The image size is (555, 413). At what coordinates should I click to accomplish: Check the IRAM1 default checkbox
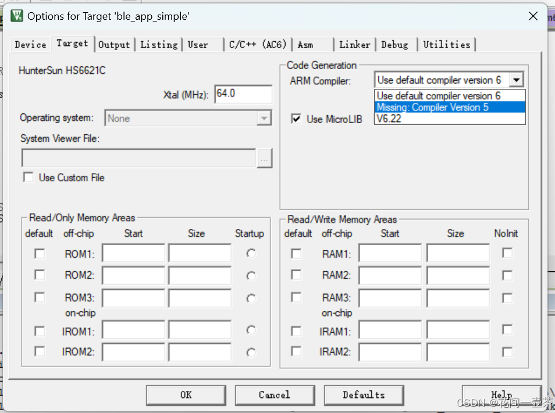pyautogui.click(x=296, y=331)
